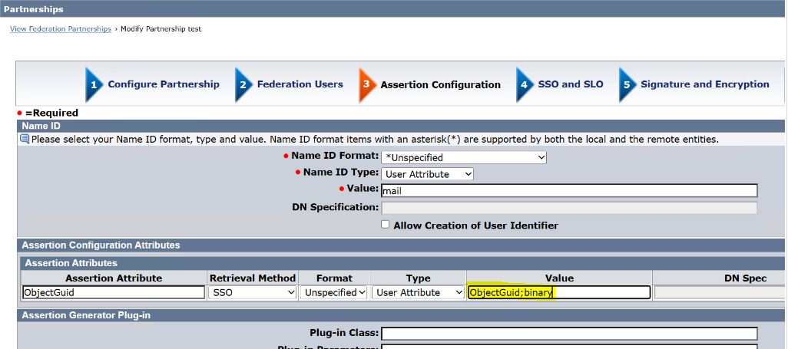Open View Federation Partnerships link

tap(60, 29)
